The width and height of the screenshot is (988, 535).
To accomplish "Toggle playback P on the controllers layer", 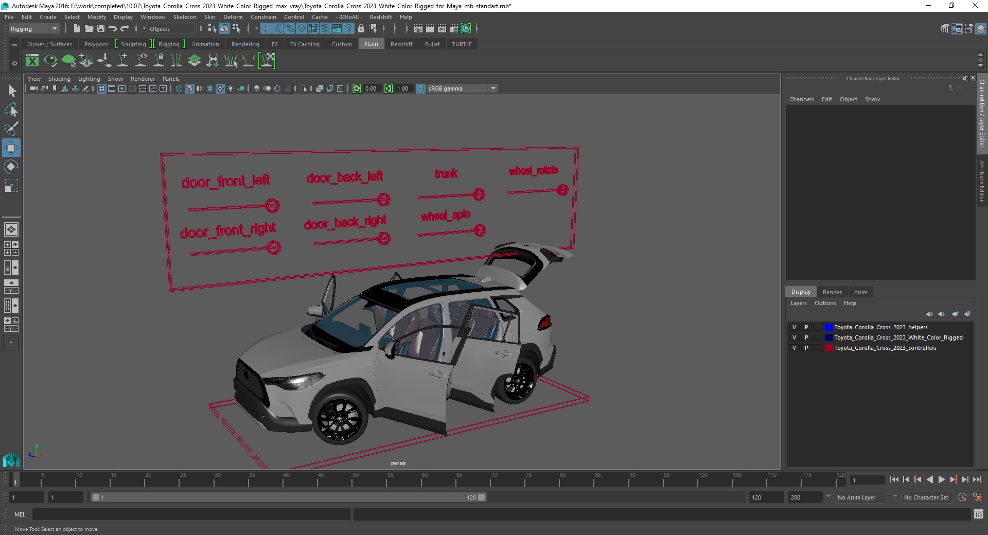I will pos(806,348).
